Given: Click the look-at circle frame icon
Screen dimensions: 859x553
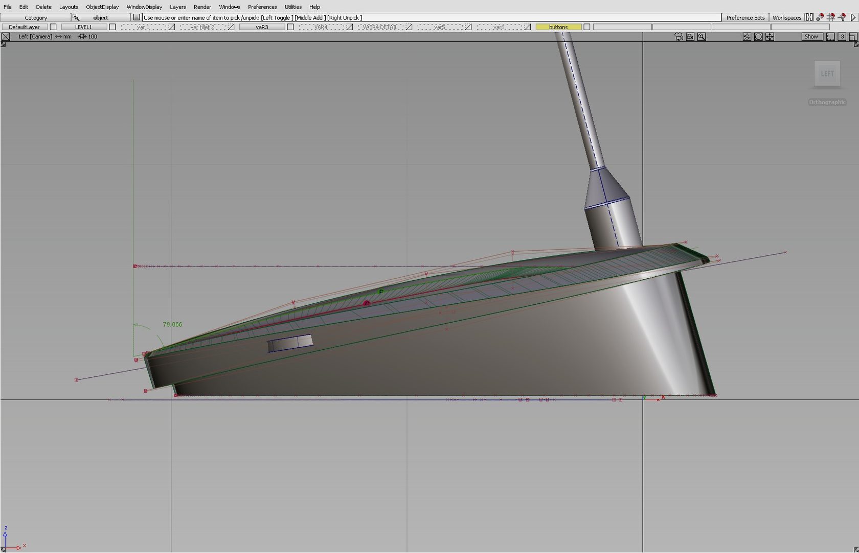Looking at the screenshot, I should (758, 37).
